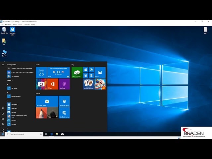
Task: Open the Maps small tile in Play group
Action: (91, 75)
